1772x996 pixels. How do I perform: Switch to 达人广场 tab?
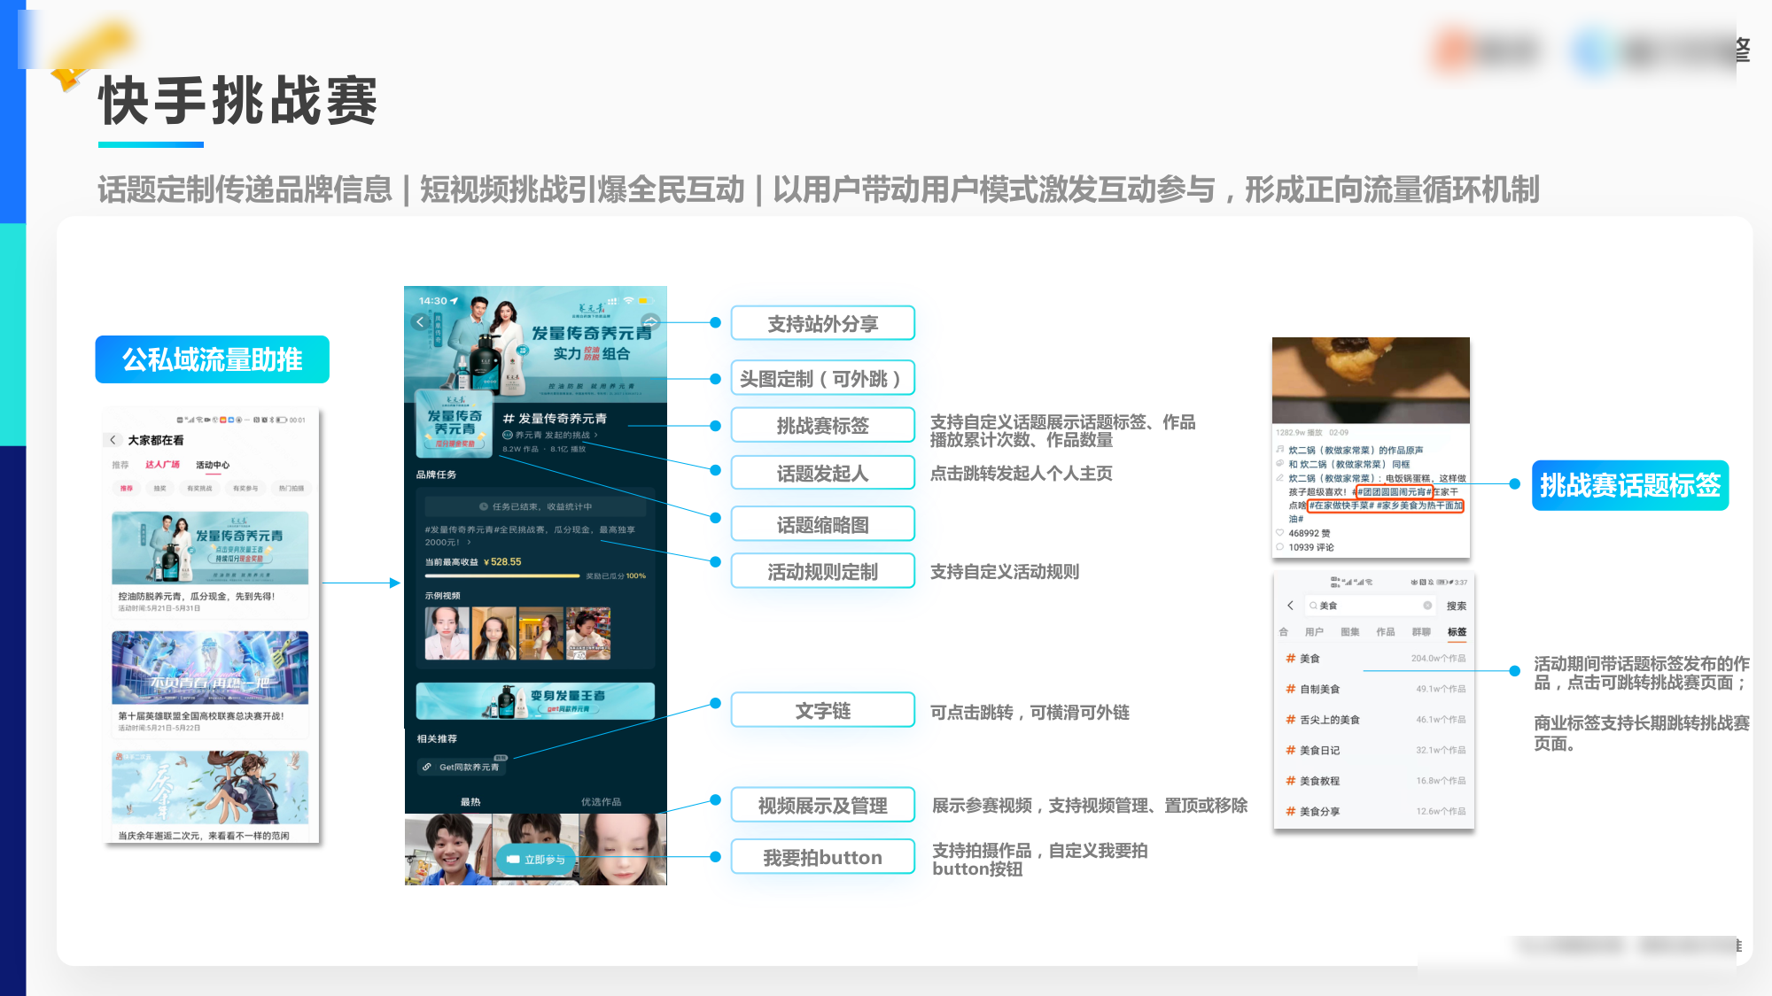tap(163, 465)
